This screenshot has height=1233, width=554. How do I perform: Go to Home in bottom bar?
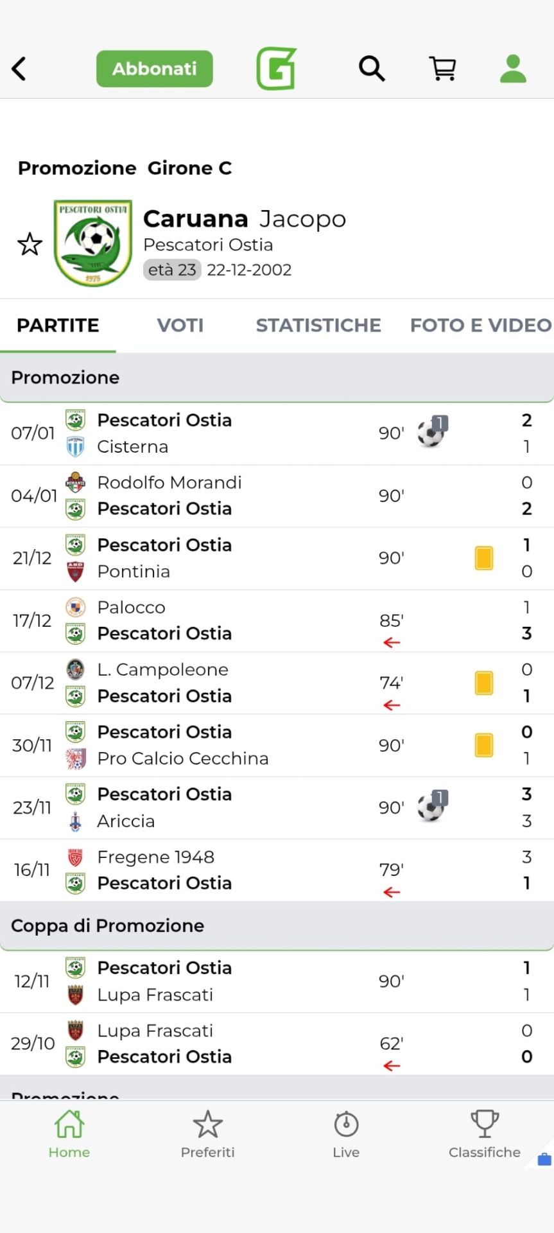[x=69, y=1135]
